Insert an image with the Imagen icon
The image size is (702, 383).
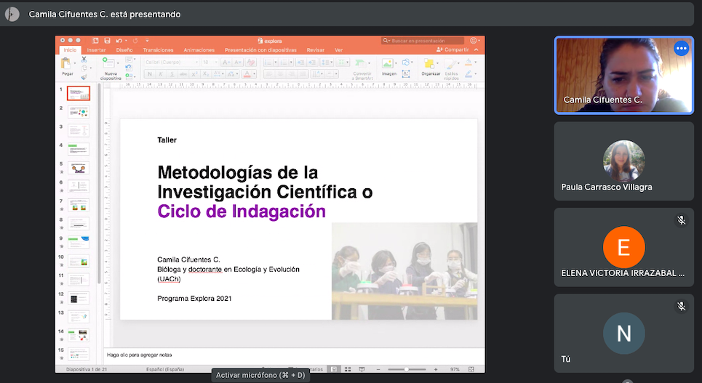[388, 64]
